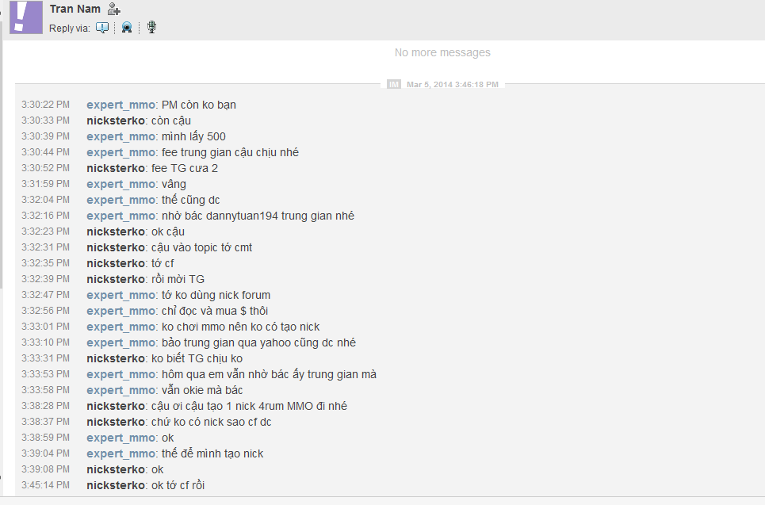Select the last message "ok tớ cf rồi"
This screenshot has width=765, height=505.
(x=178, y=485)
